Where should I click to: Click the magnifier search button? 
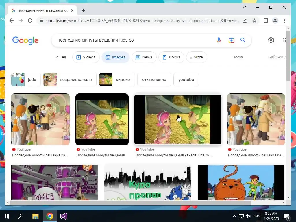point(243,40)
